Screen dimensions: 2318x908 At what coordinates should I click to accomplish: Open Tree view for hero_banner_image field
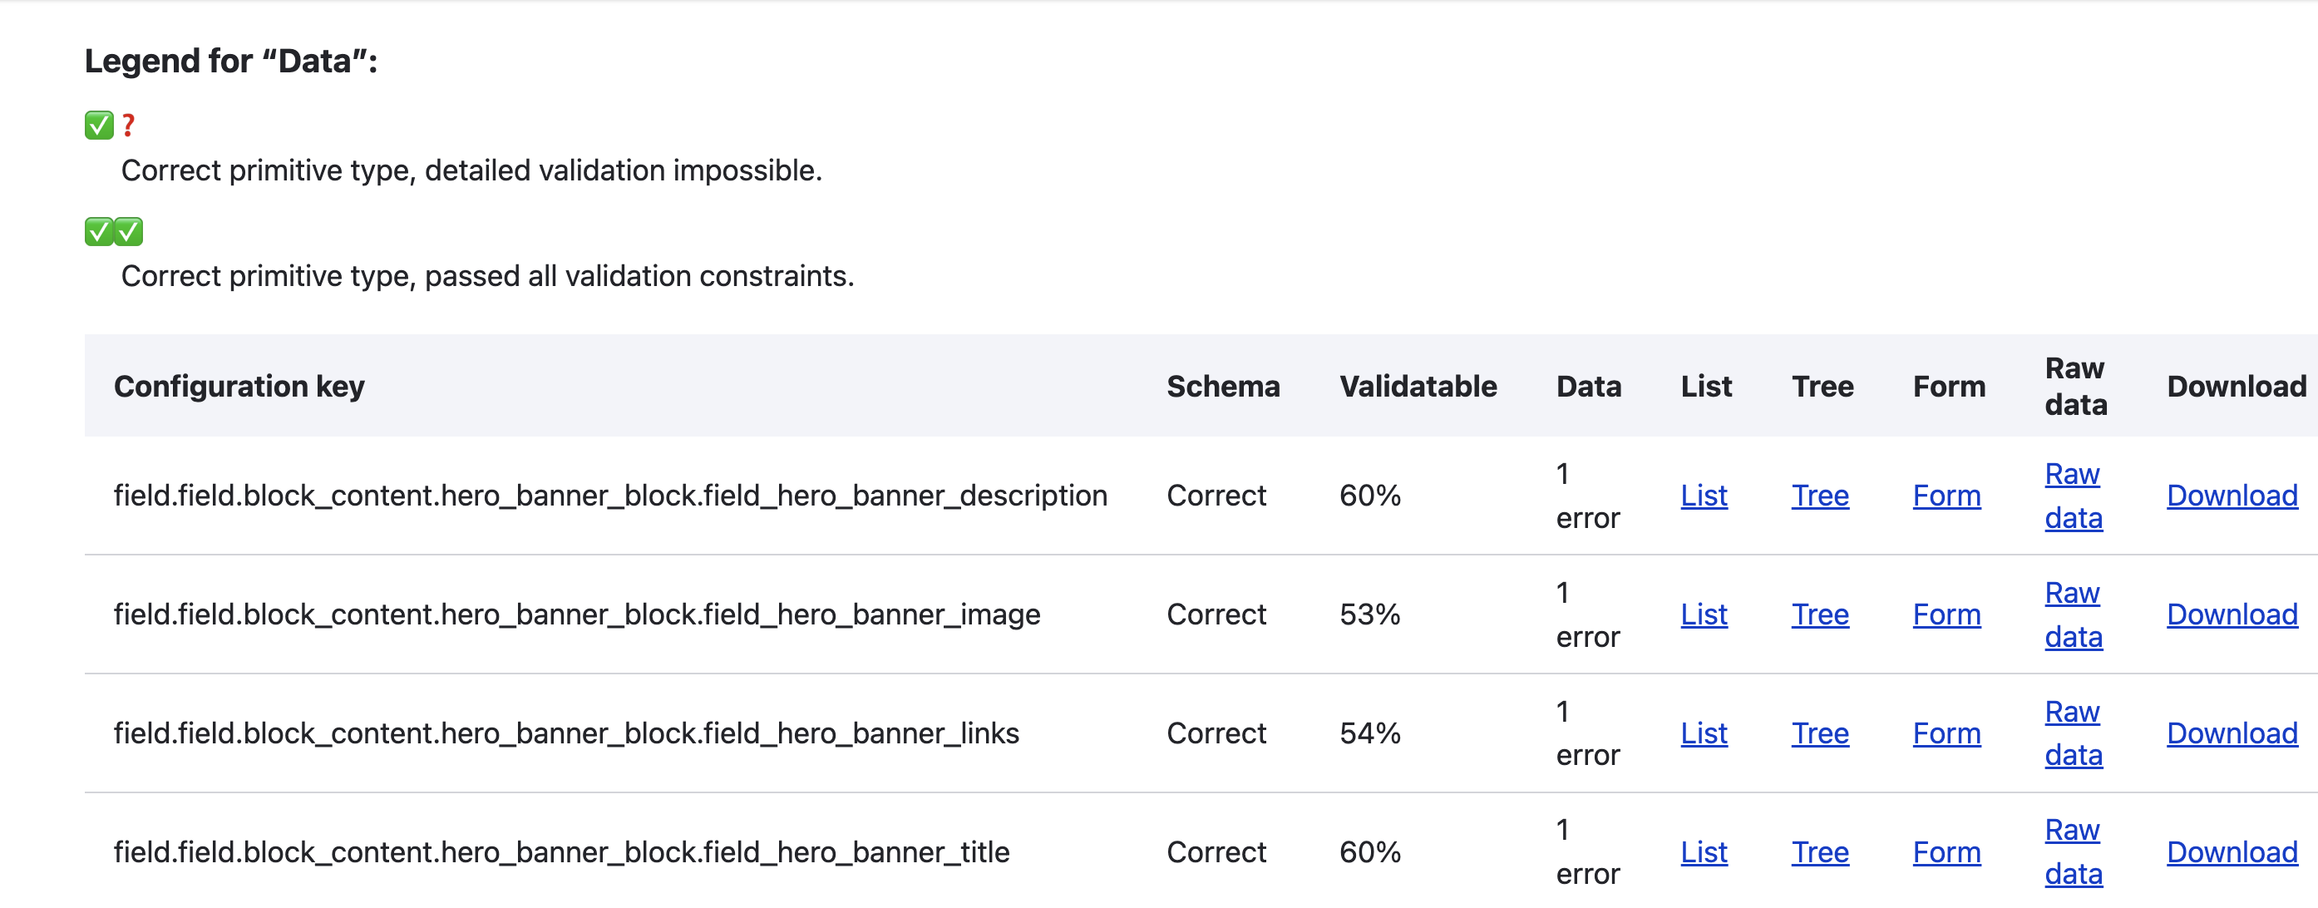[1819, 614]
